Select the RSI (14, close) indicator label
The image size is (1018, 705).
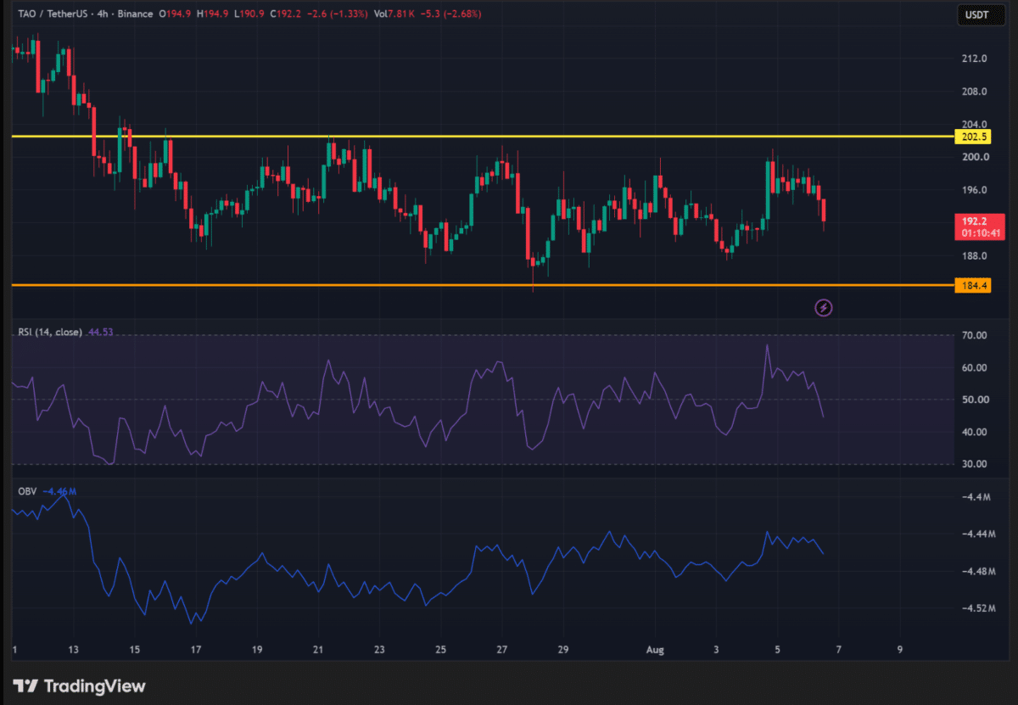pos(50,333)
